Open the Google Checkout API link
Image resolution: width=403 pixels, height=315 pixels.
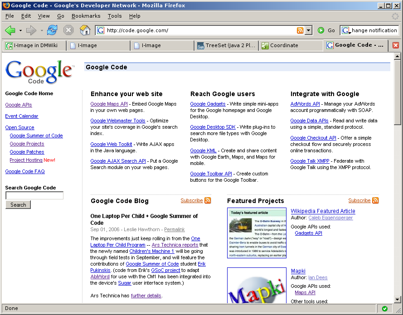313,138
